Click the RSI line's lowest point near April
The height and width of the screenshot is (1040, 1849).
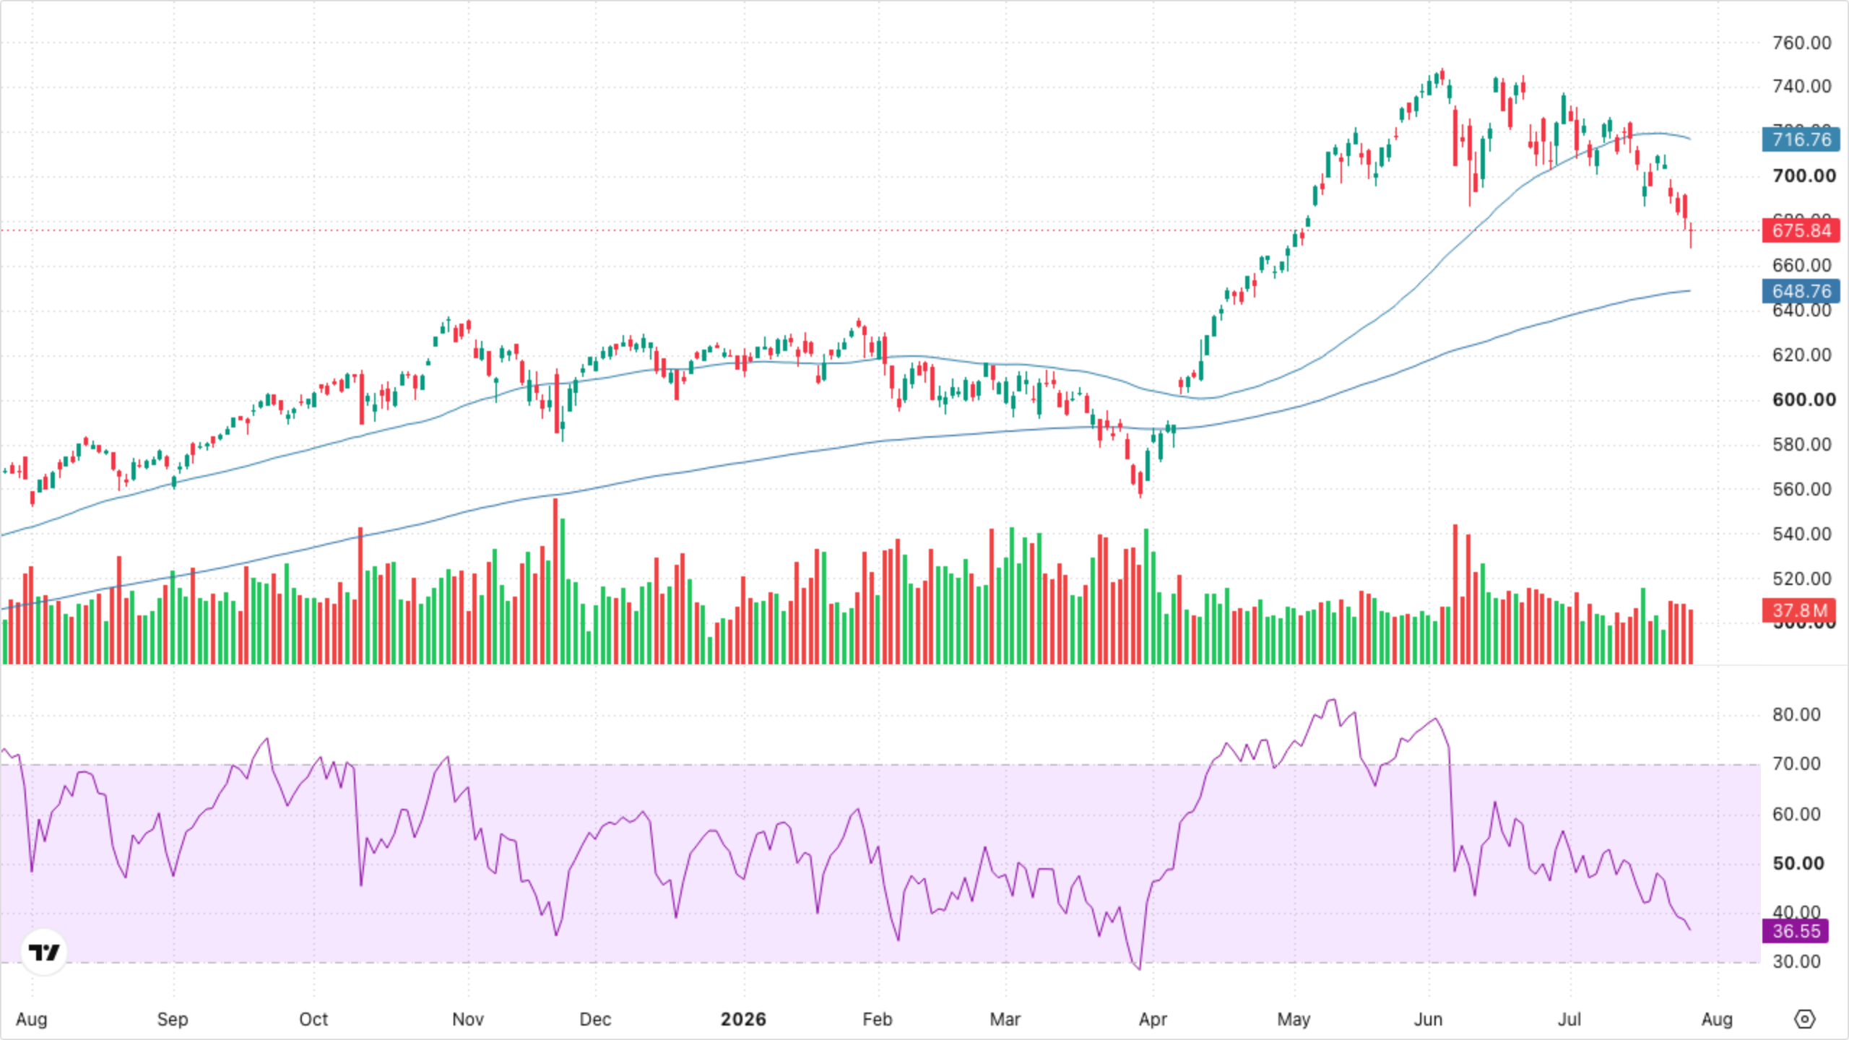coord(1140,968)
